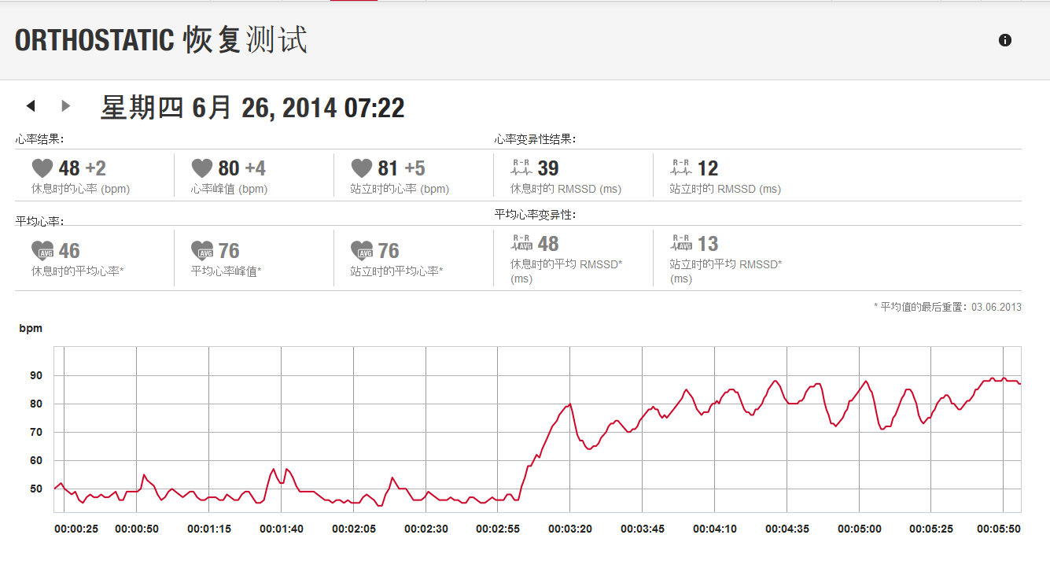Image resolution: width=1050 pixels, height=568 pixels.
Task: Click heart icon beside resting heart rate 48
Action: [x=42, y=168]
